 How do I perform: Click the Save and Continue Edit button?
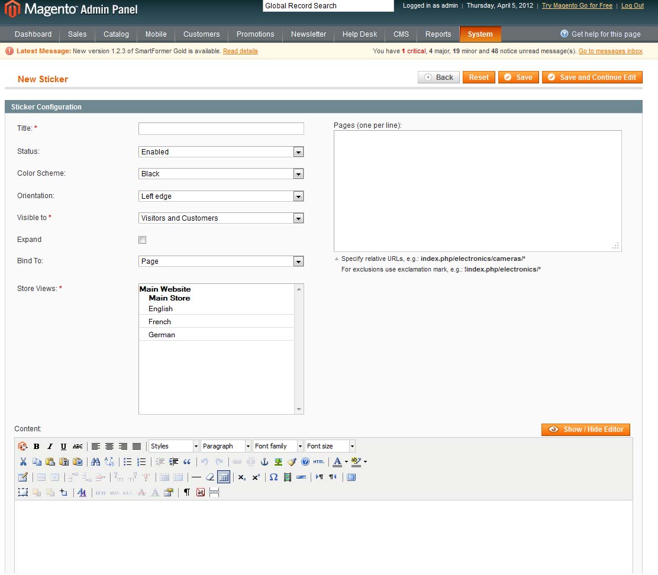coord(592,77)
